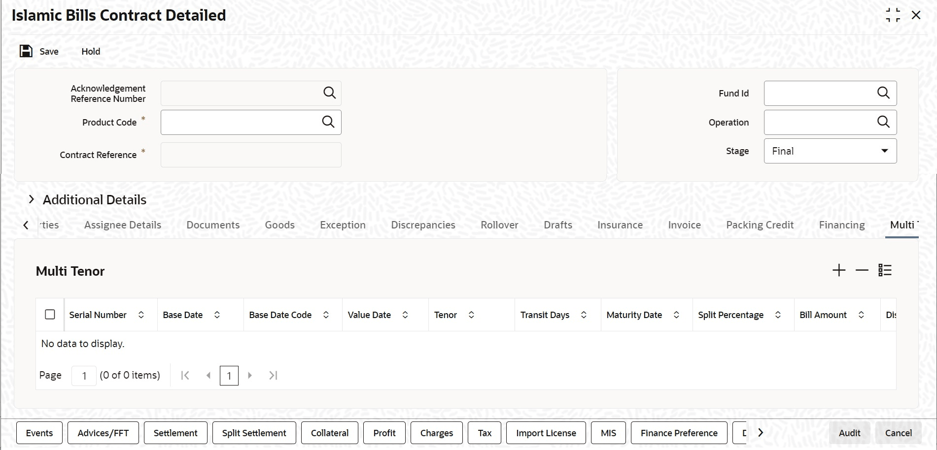The image size is (937, 450).
Task: Click the Tax button
Action: tap(485, 433)
